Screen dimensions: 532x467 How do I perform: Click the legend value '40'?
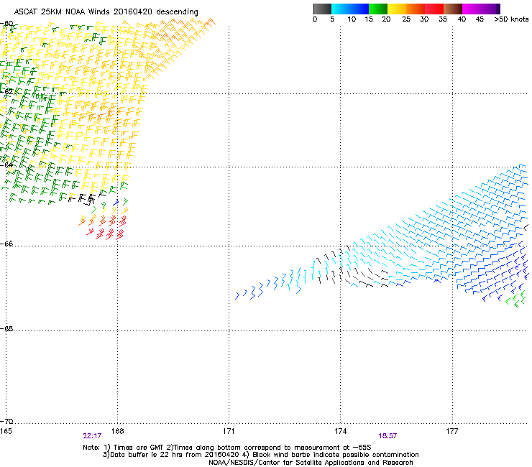click(x=462, y=19)
